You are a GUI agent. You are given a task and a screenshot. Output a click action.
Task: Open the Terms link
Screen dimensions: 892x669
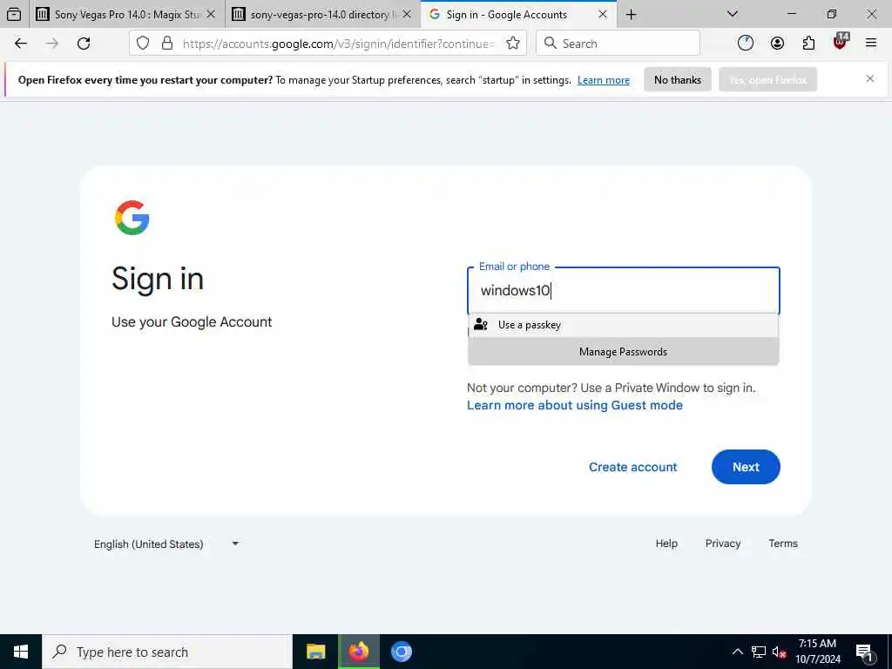tap(783, 544)
